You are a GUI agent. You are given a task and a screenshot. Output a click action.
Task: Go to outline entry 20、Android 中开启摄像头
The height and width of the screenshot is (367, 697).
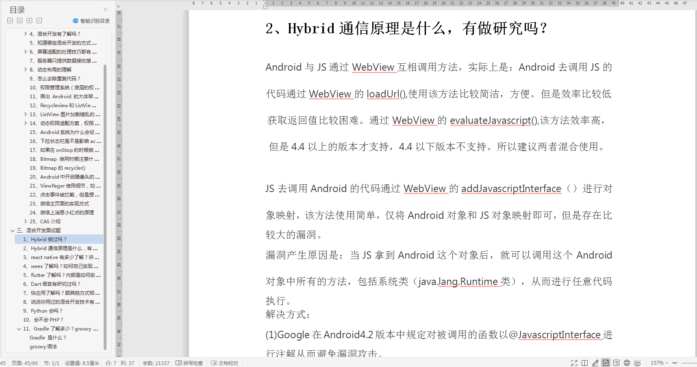pyautogui.click(x=65, y=177)
